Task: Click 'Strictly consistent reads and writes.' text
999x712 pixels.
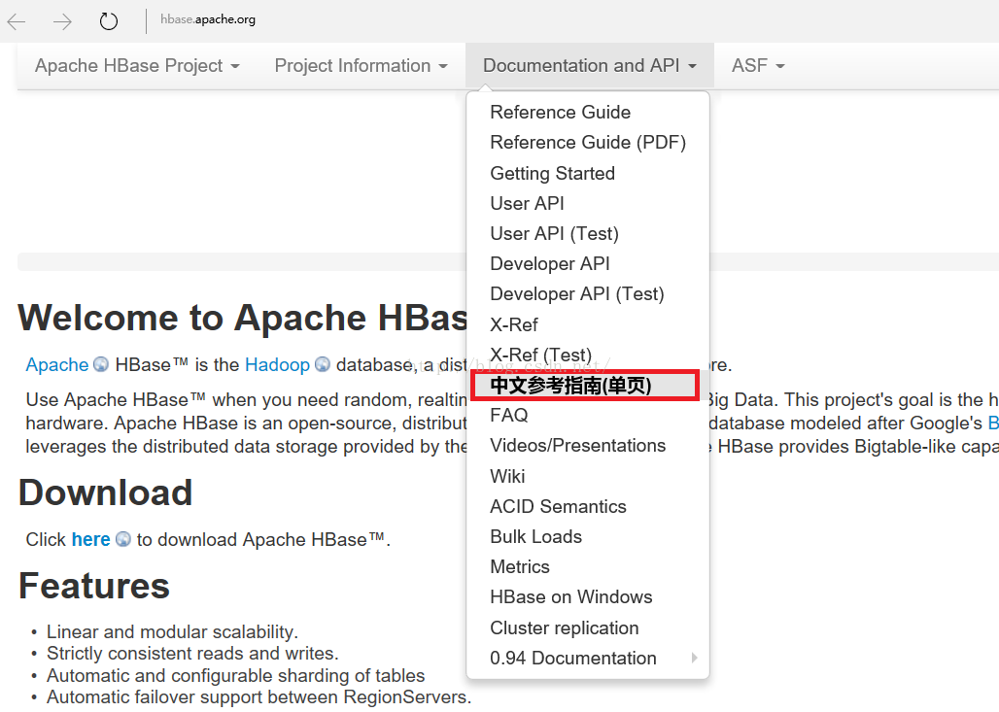Action: (192, 654)
